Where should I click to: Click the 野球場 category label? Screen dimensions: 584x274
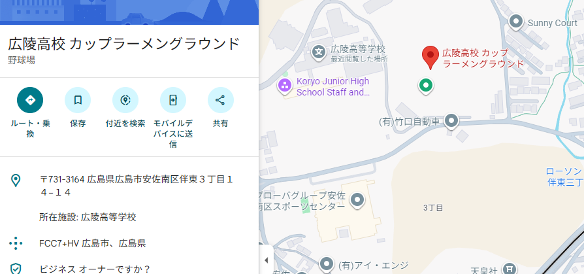22,60
